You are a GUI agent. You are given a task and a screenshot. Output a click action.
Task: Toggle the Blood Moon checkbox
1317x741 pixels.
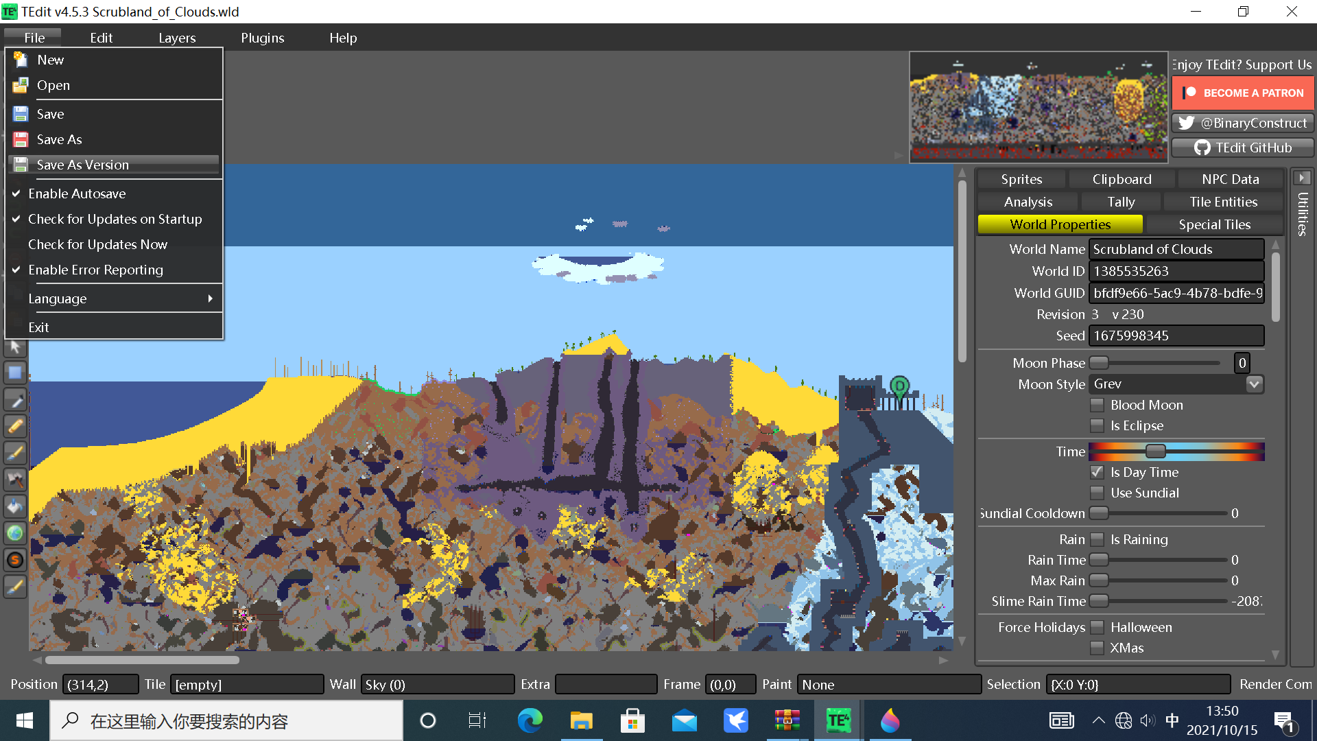click(1097, 404)
